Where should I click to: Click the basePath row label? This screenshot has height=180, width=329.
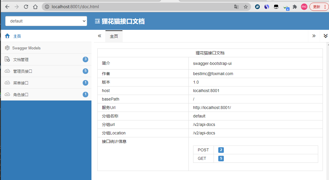pyautogui.click(x=110, y=99)
